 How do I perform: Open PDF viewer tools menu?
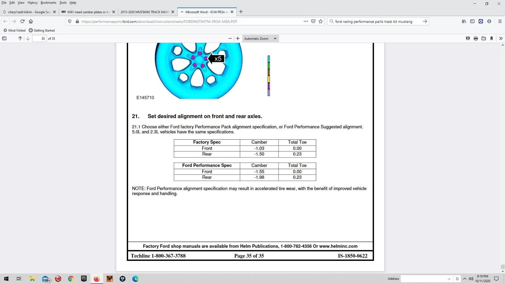coord(501,39)
